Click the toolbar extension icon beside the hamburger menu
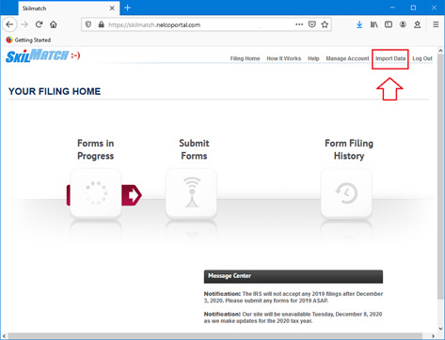The image size is (445, 340). [418, 24]
